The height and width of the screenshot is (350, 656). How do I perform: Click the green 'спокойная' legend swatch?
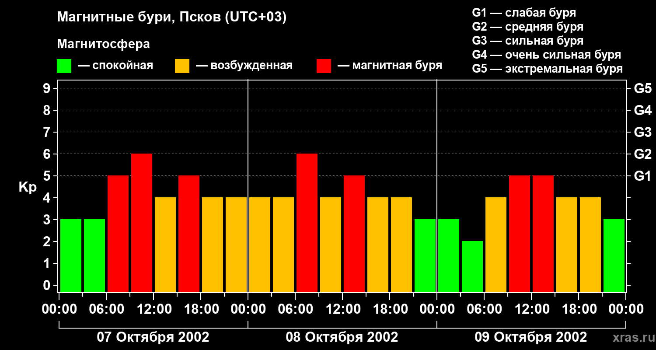click(x=64, y=66)
